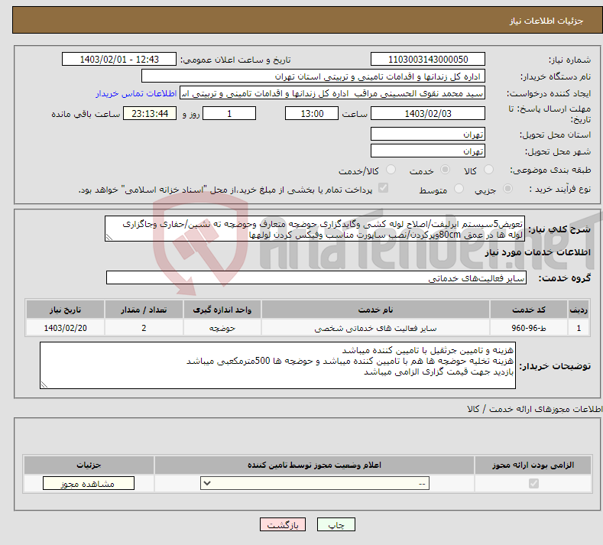Click the resize handle of the buyer notes box
This screenshot has width=603, height=545.
[x=44, y=384]
